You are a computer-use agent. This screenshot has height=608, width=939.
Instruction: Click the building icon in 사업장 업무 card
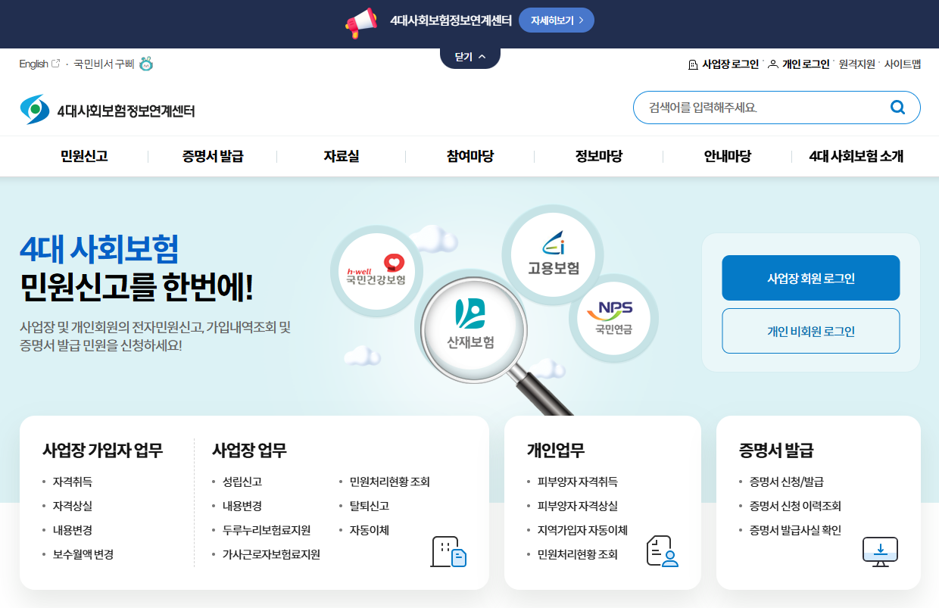pos(448,551)
